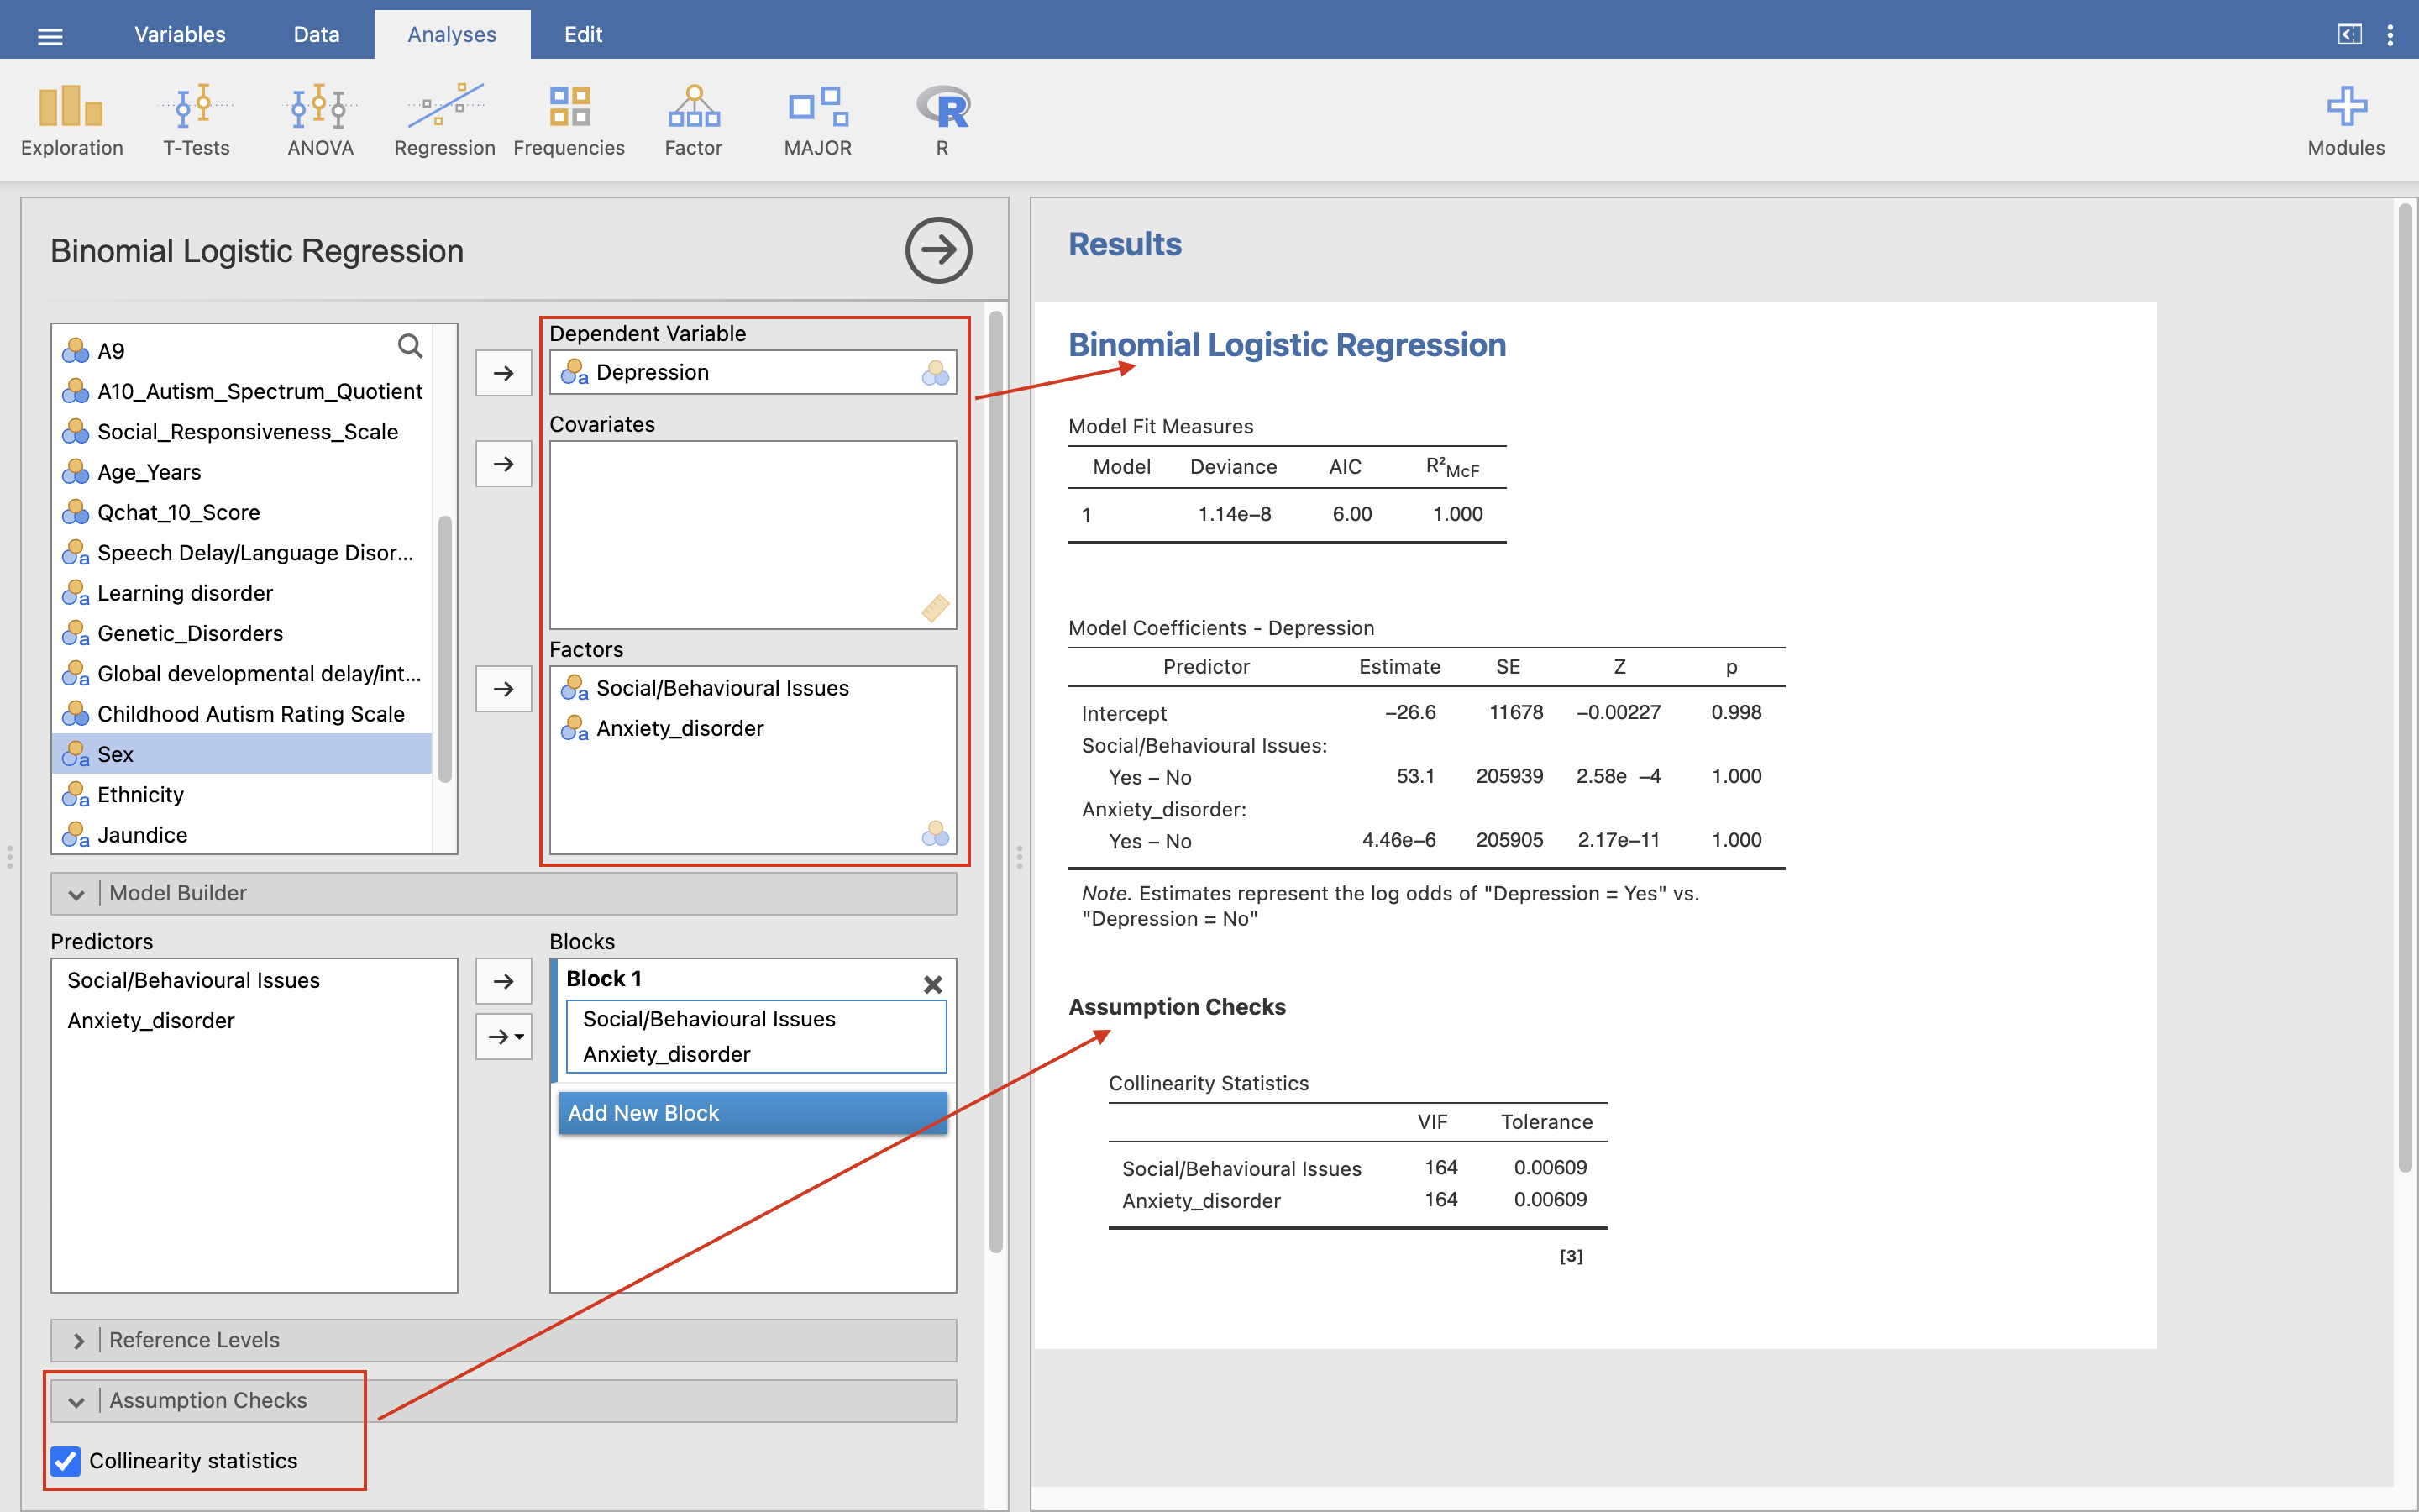Viewport: 2419px width, 1512px height.
Task: Open the Exploration analysis menu
Action: pyautogui.click(x=71, y=120)
